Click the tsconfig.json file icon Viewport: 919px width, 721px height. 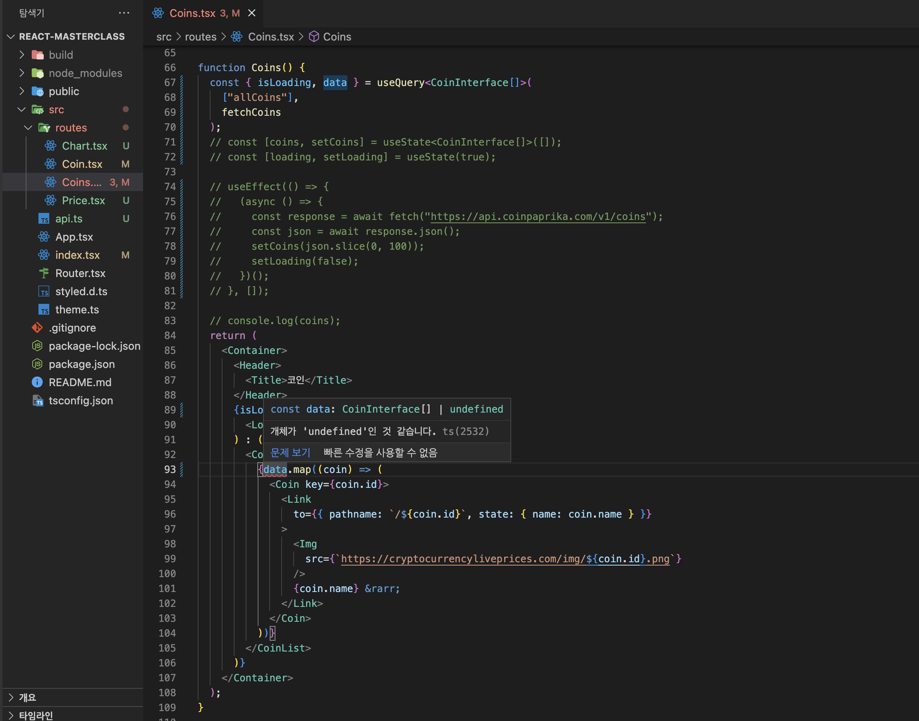click(x=38, y=401)
